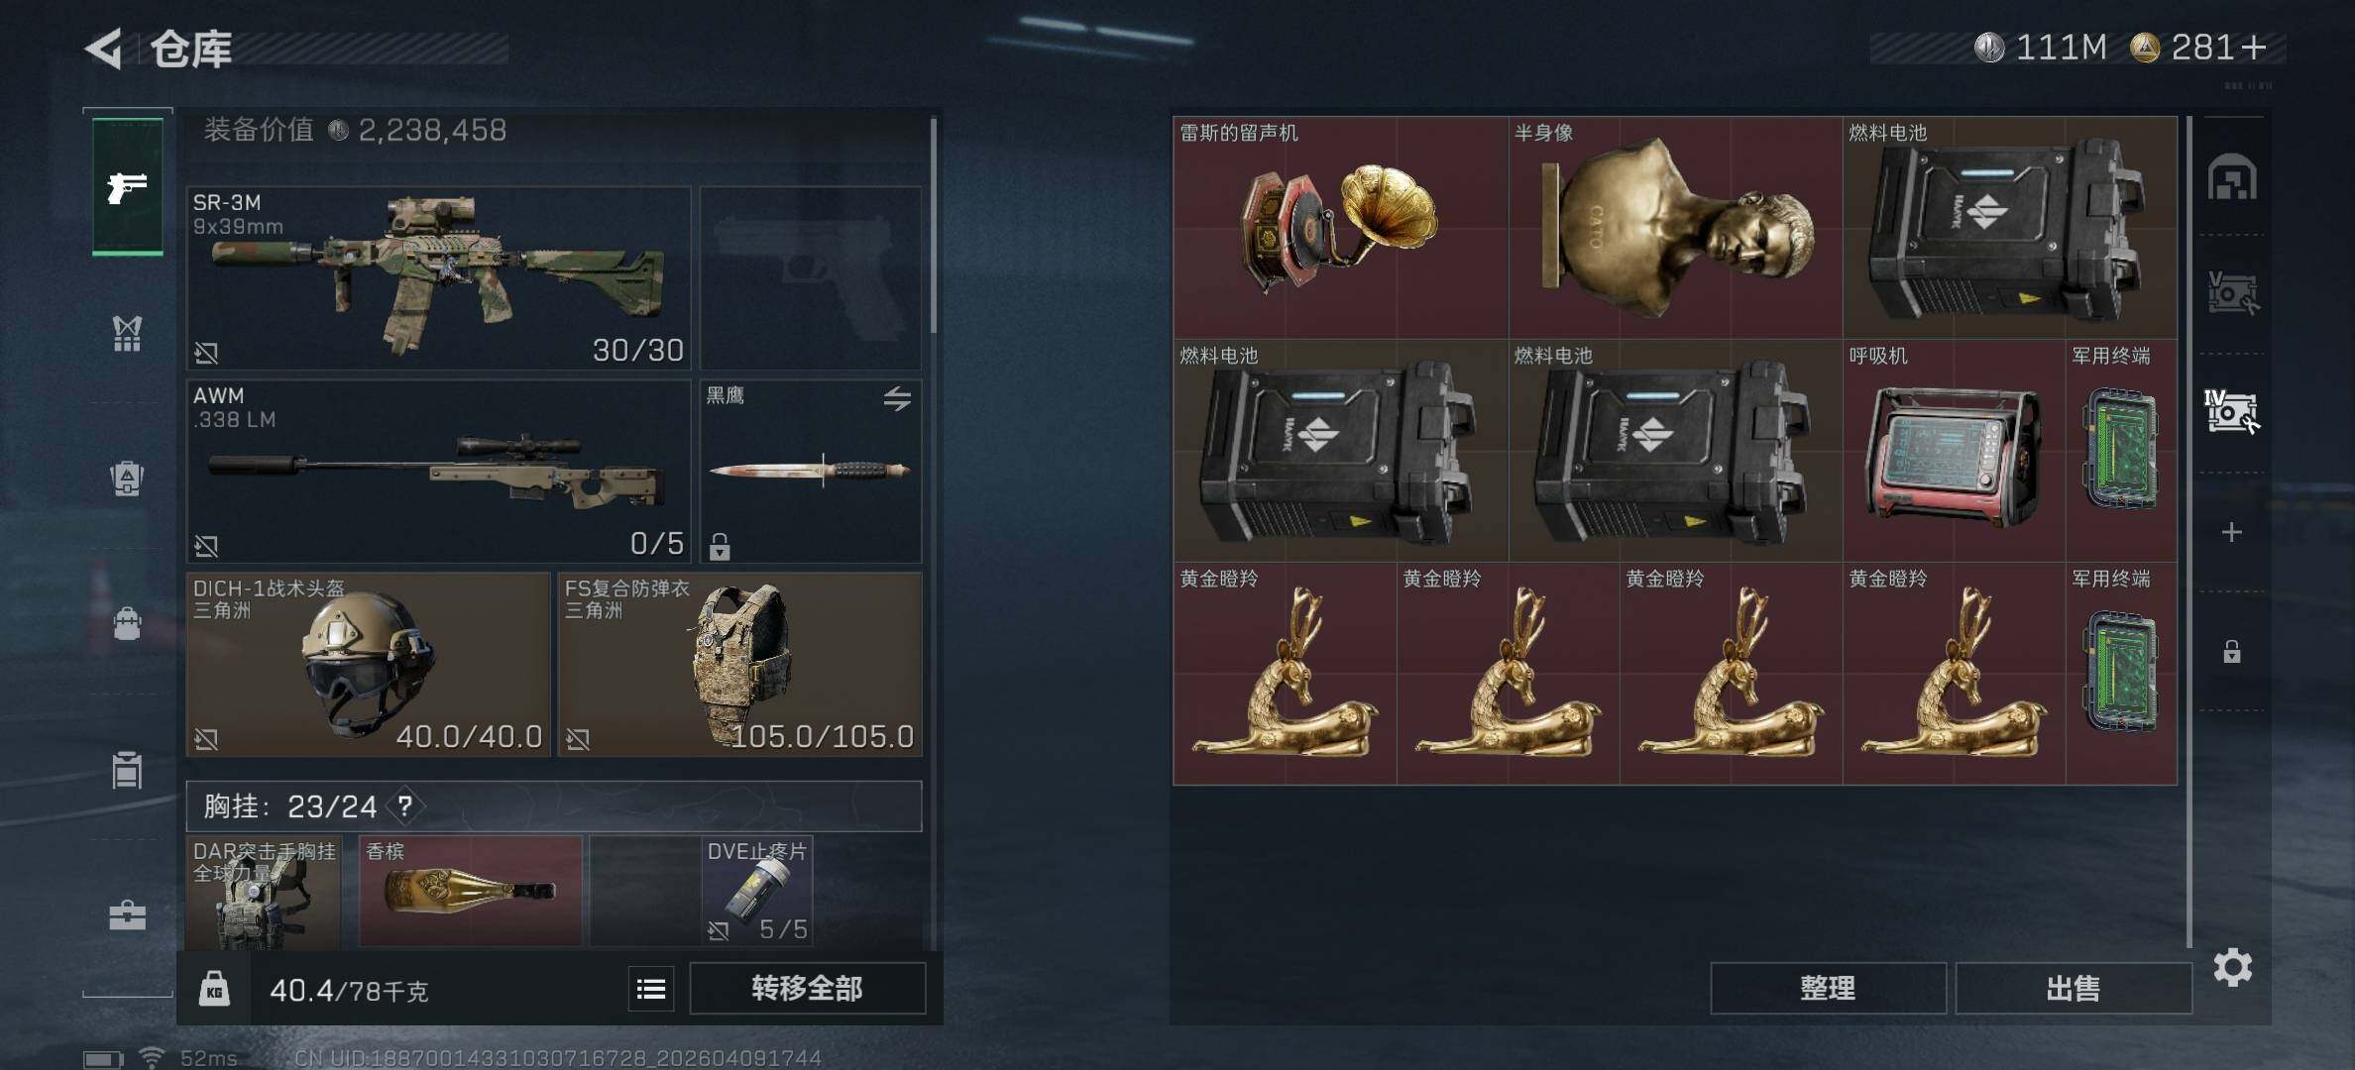
Task: Open the plus icon to add currency
Action: pos(2253,48)
